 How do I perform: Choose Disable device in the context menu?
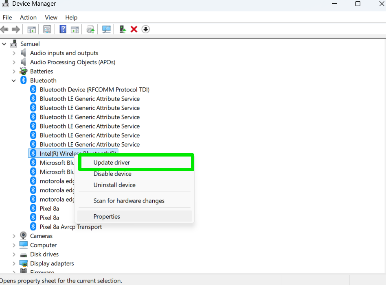pos(134,174)
